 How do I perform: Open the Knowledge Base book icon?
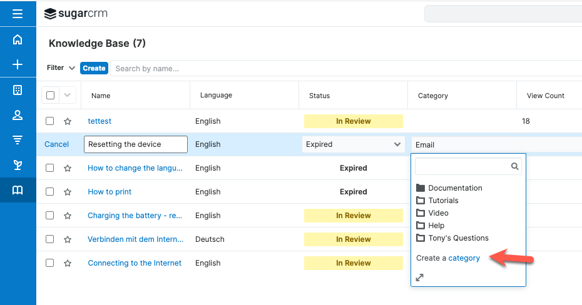tap(18, 190)
